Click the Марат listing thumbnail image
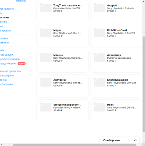The height and width of the screenshot is (146, 145). pyautogui.click(x=46, y=33)
